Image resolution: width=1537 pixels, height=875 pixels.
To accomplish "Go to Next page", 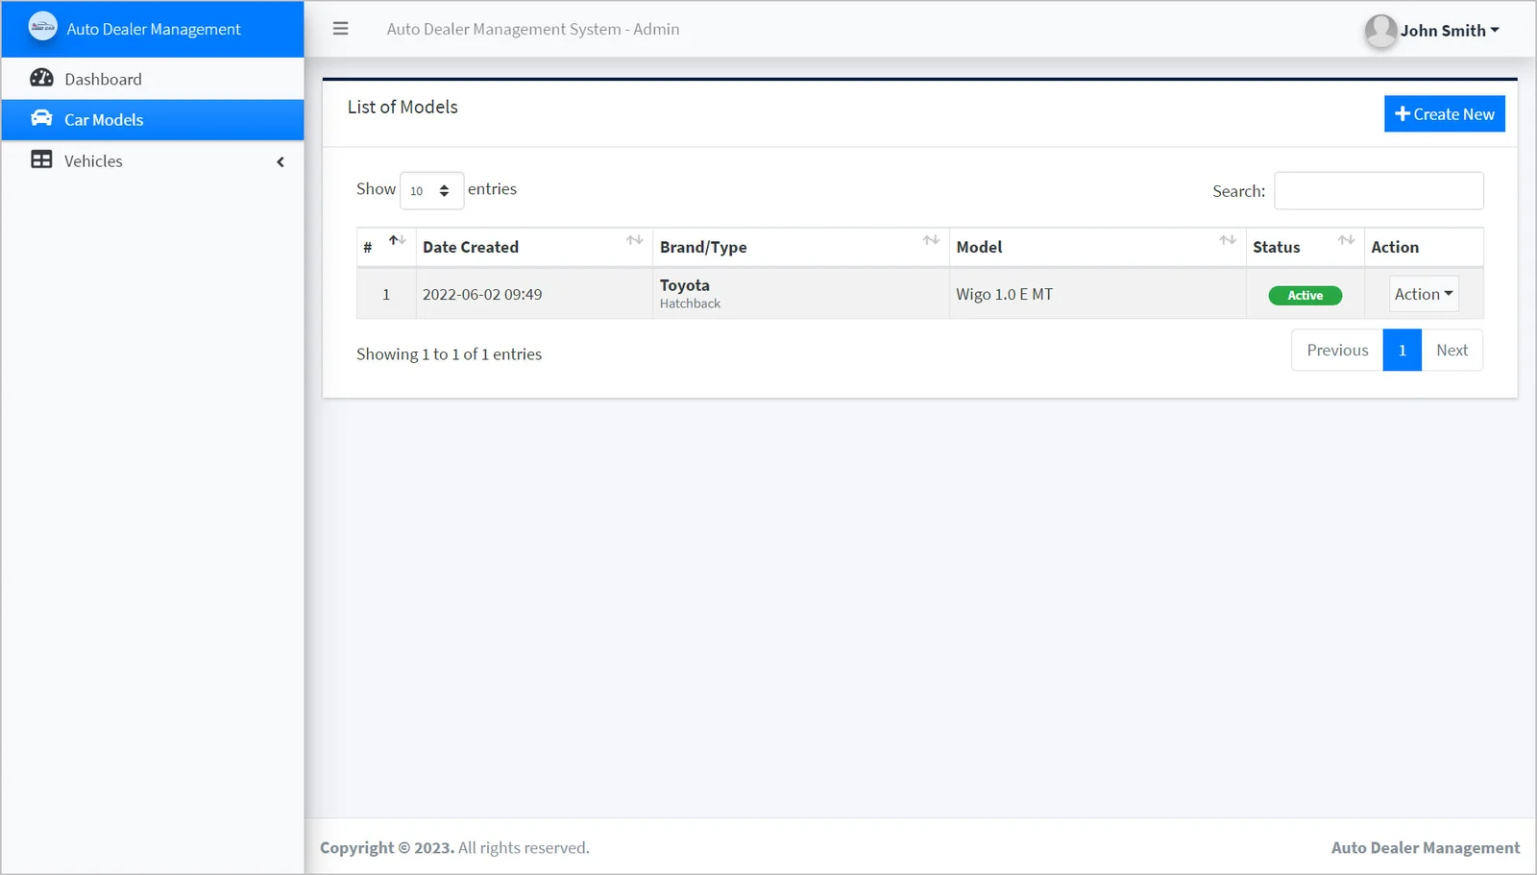I will (1452, 350).
